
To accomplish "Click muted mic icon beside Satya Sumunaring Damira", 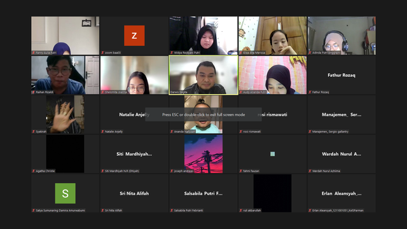I will 34,211.
